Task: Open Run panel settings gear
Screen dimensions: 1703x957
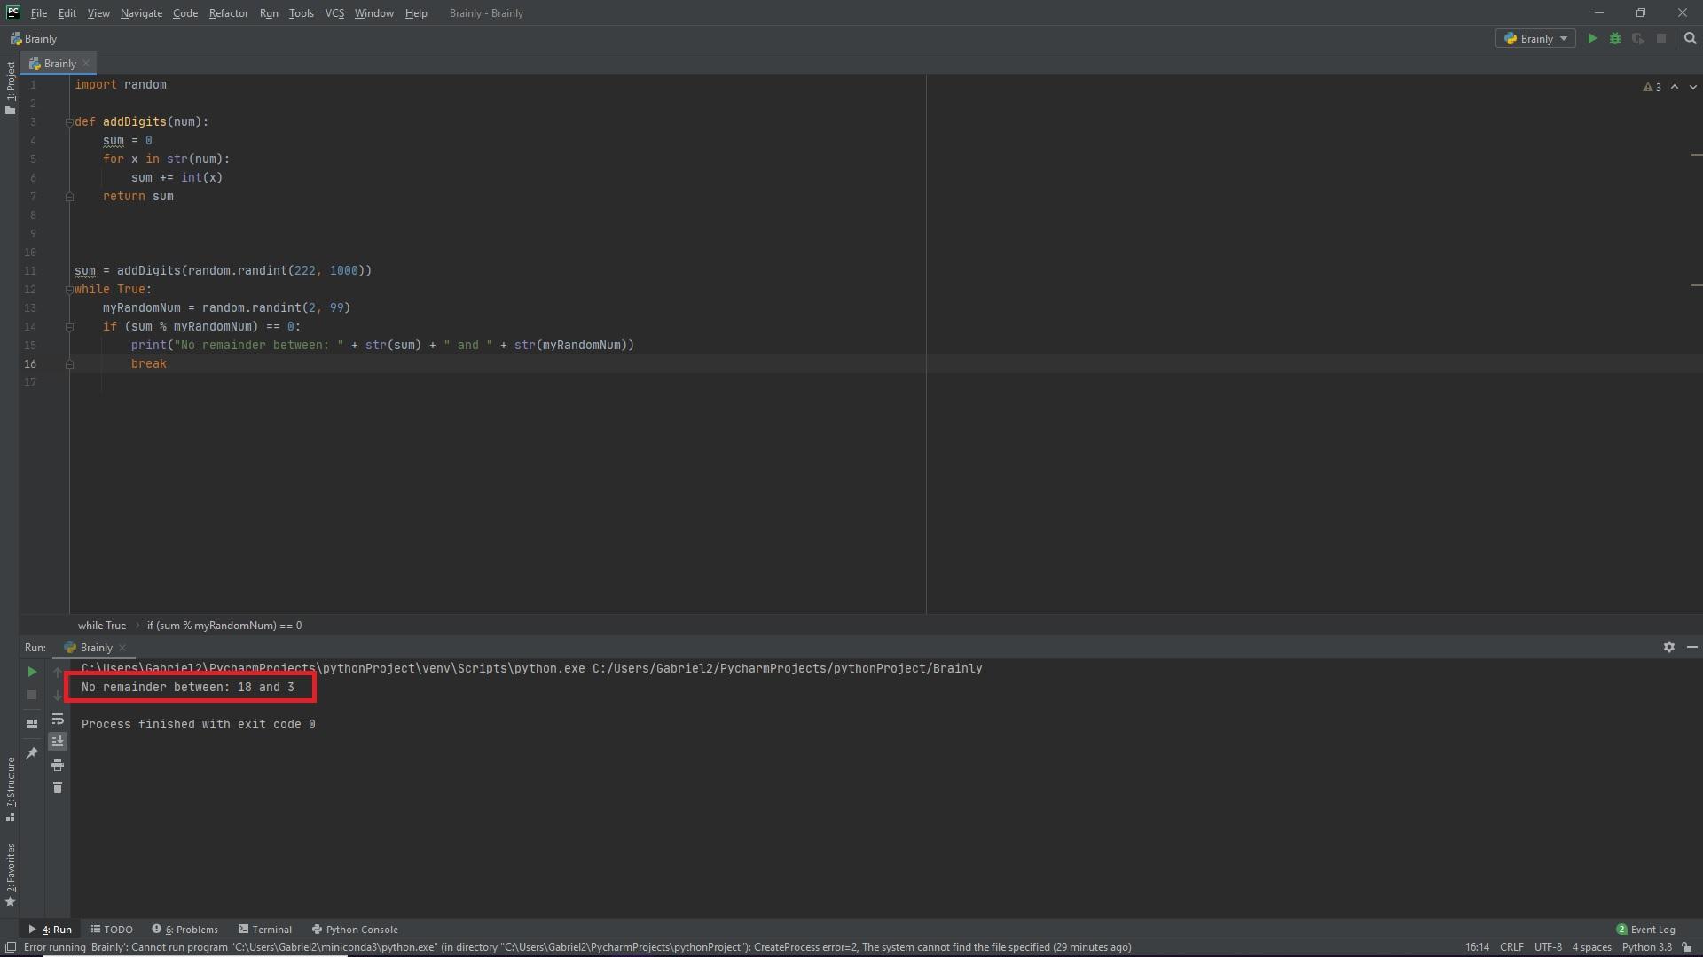Action: pyautogui.click(x=1668, y=647)
